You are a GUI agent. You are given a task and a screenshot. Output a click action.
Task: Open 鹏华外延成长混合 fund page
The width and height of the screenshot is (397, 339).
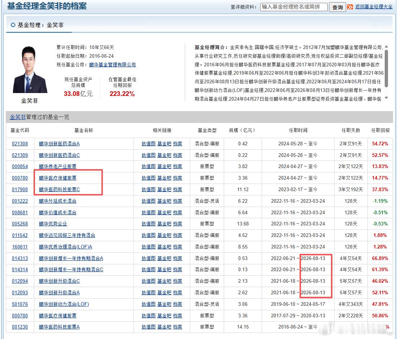pyautogui.click(x=58, y=201)
